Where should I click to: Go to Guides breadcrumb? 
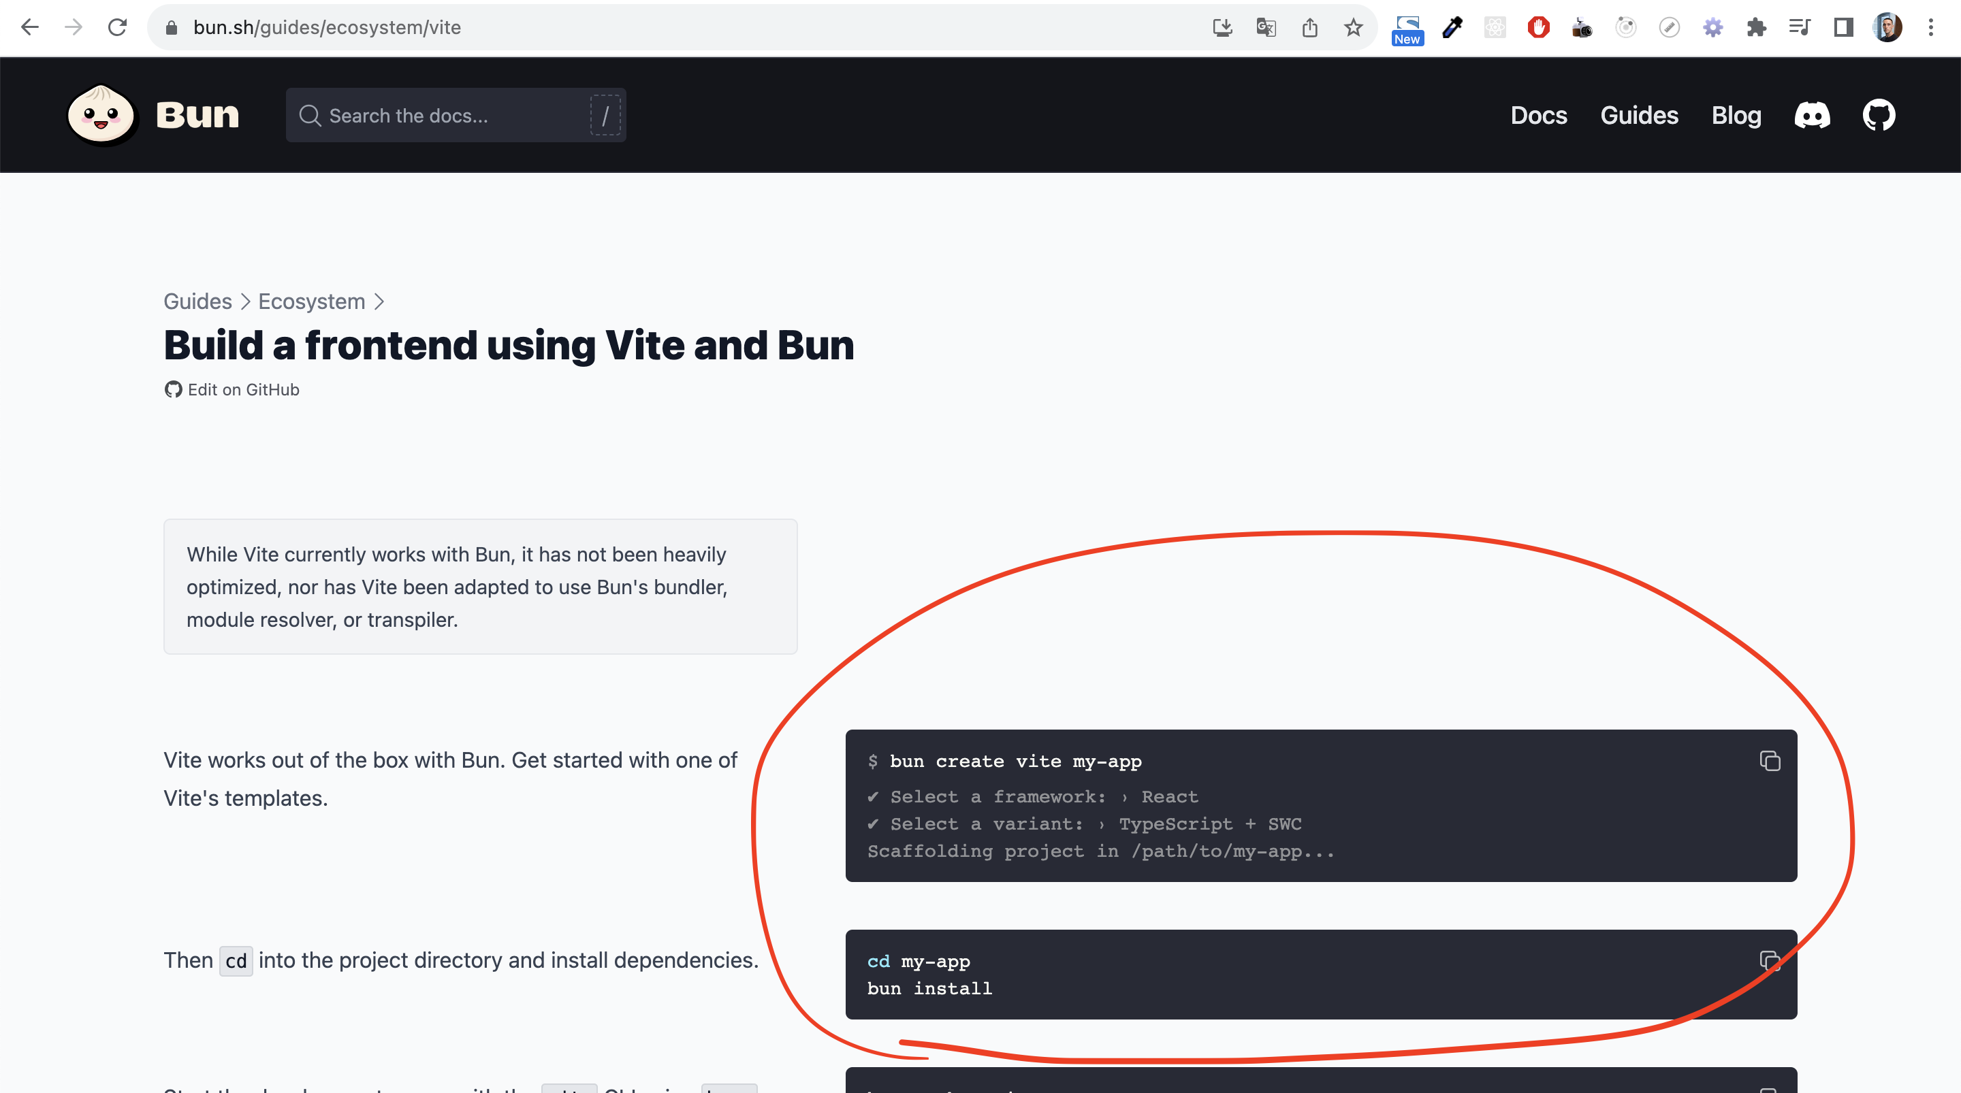198,301
